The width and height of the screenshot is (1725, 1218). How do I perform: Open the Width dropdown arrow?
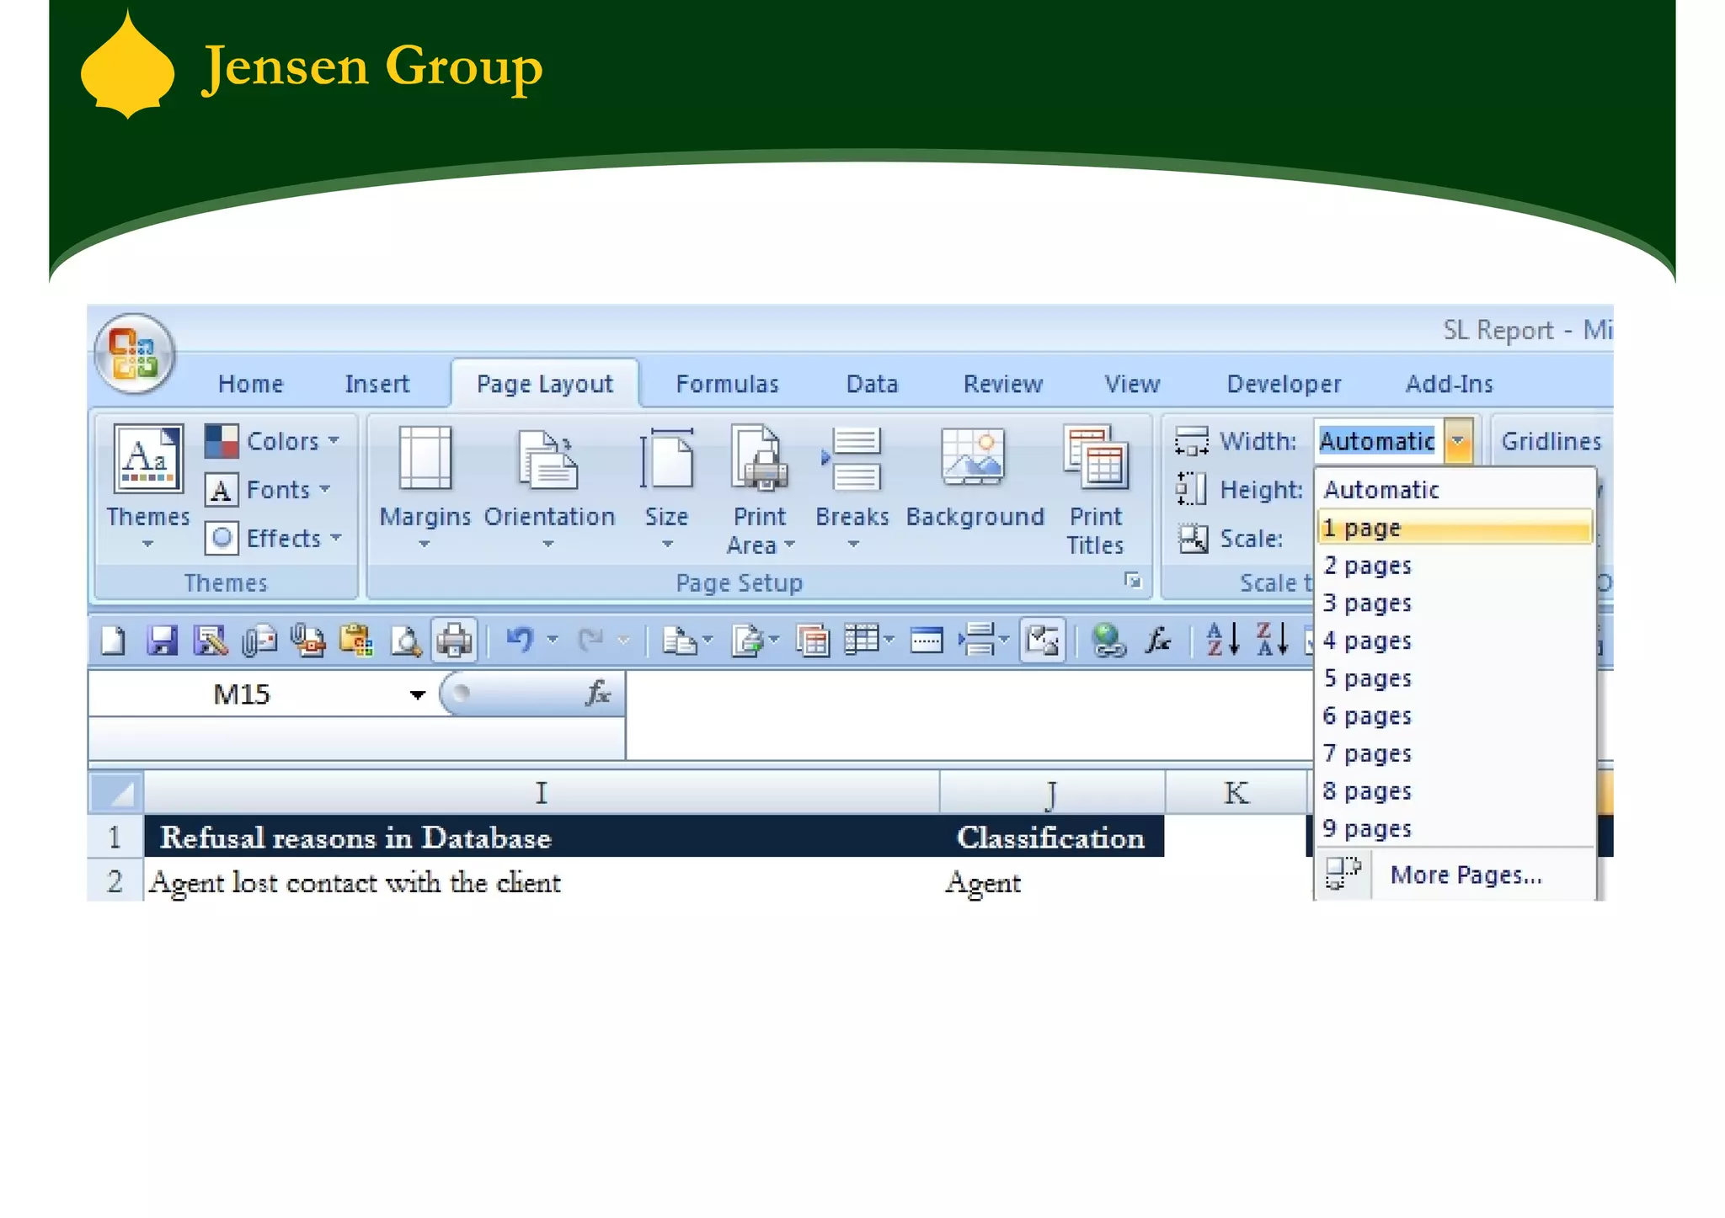tap(1458, 441)
